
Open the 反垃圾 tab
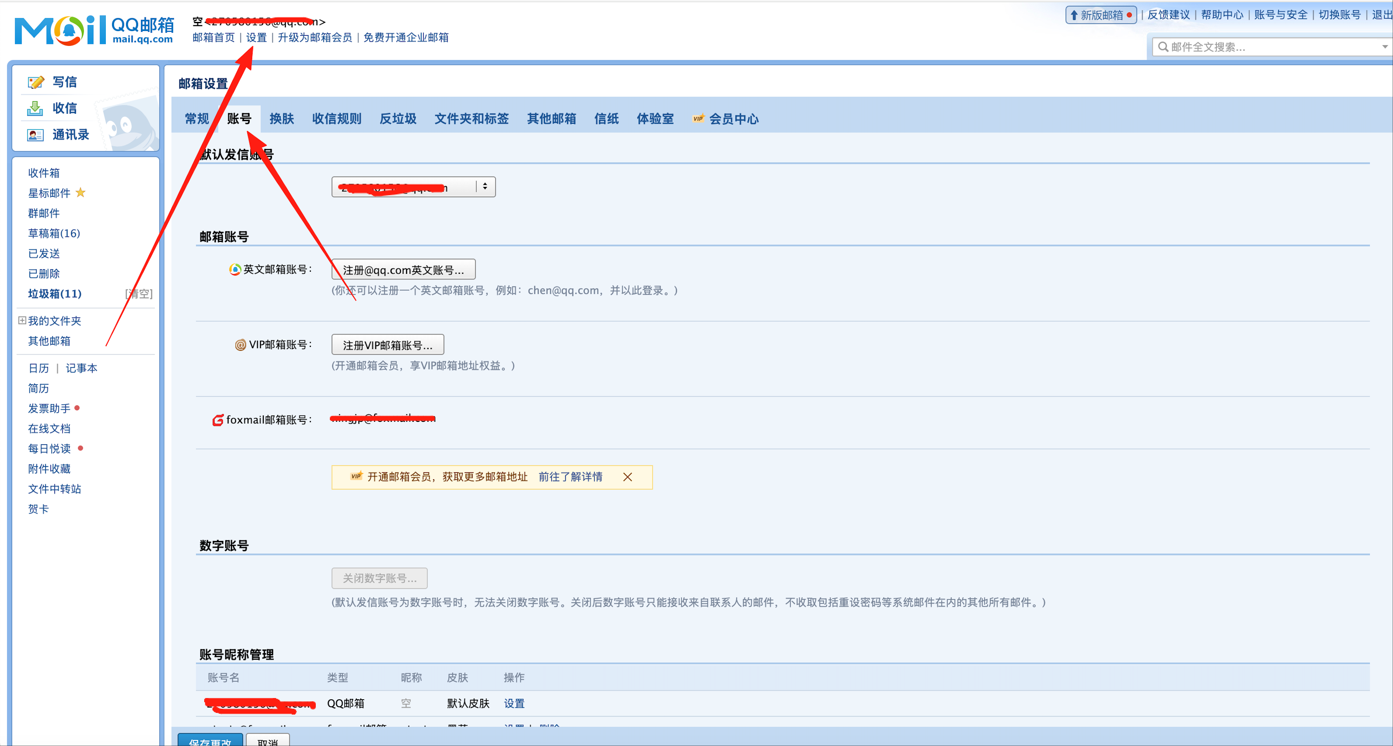tap(398, 118)
